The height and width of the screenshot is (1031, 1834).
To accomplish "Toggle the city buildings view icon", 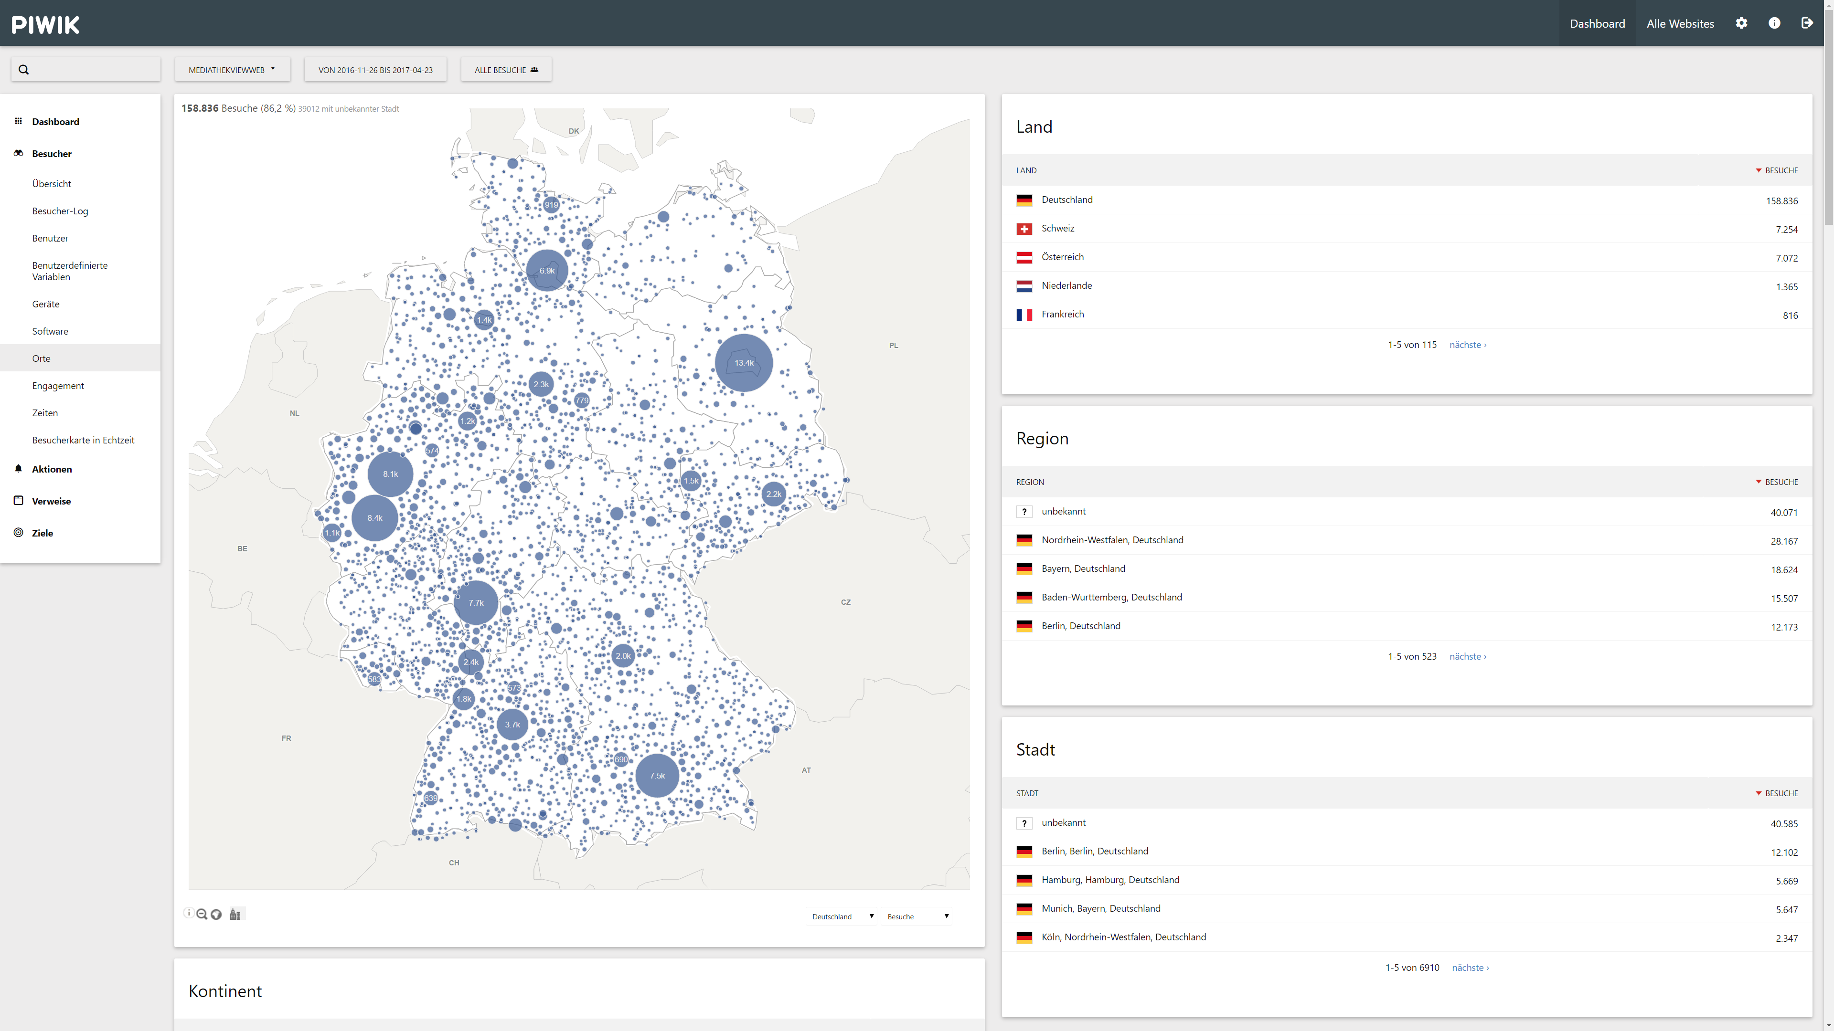I will coord(235,915).
